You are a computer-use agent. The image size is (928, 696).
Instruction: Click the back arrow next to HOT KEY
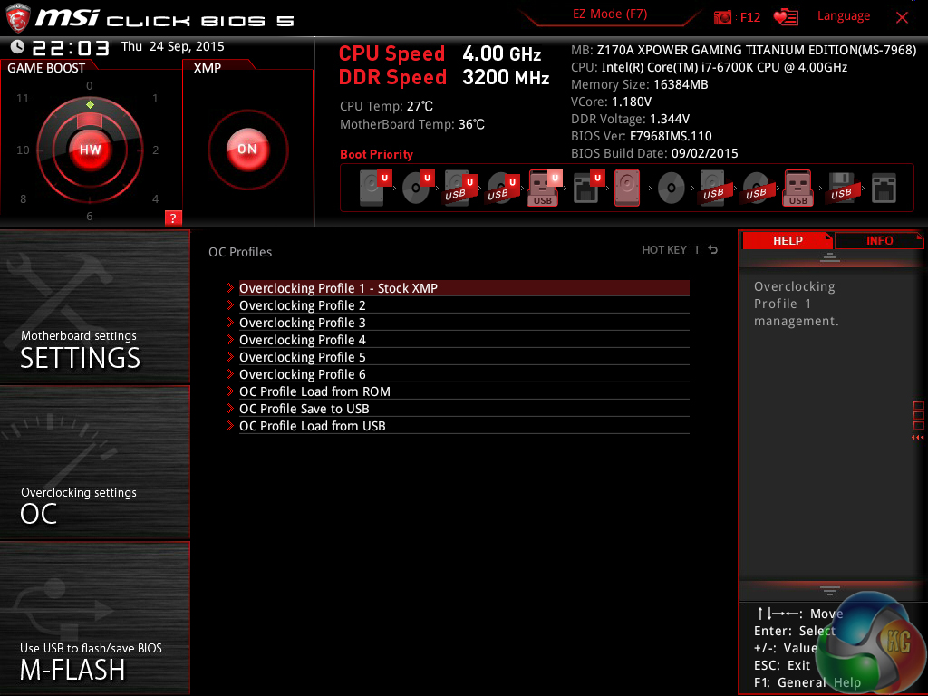(x=713, y=250)
